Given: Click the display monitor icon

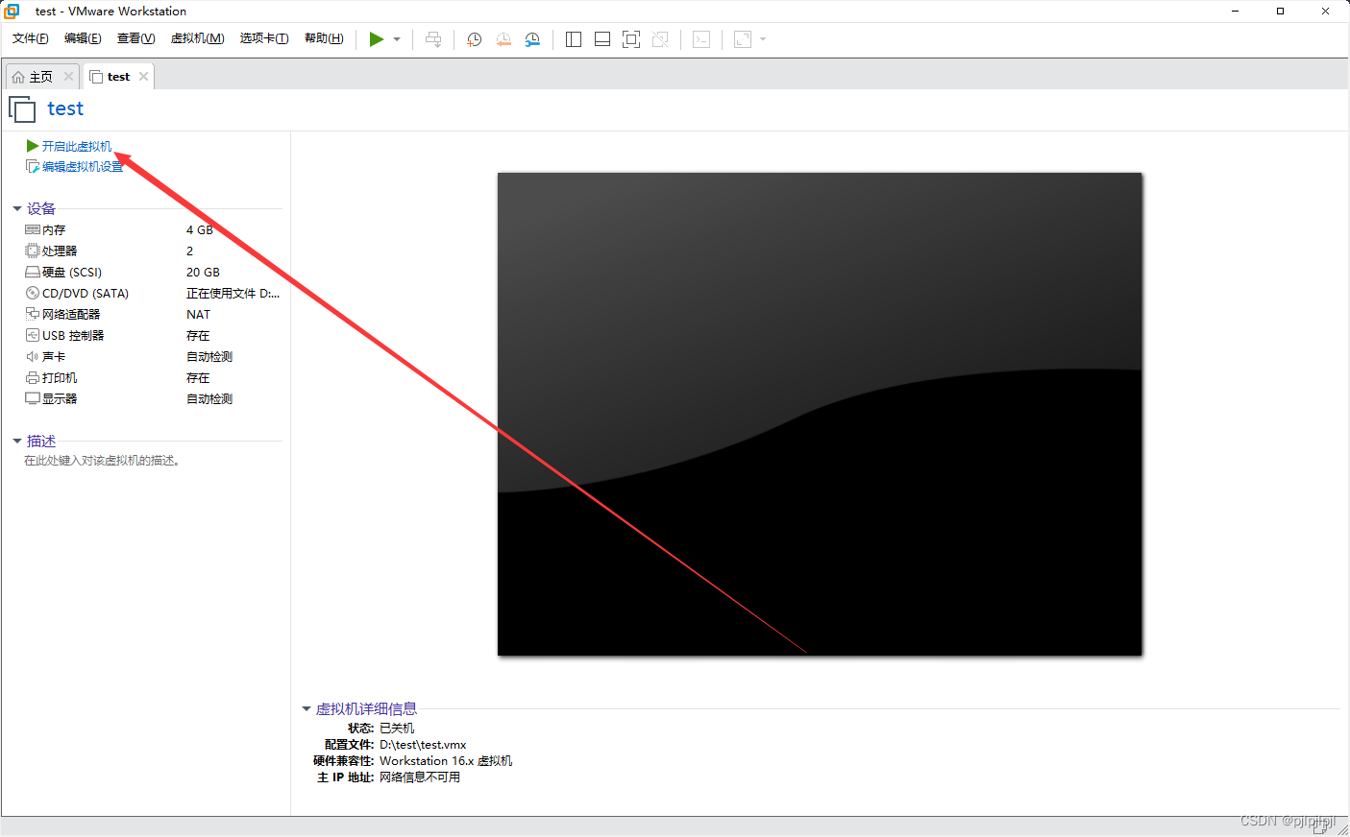Looking at the screenshot, I should point(33,399).
